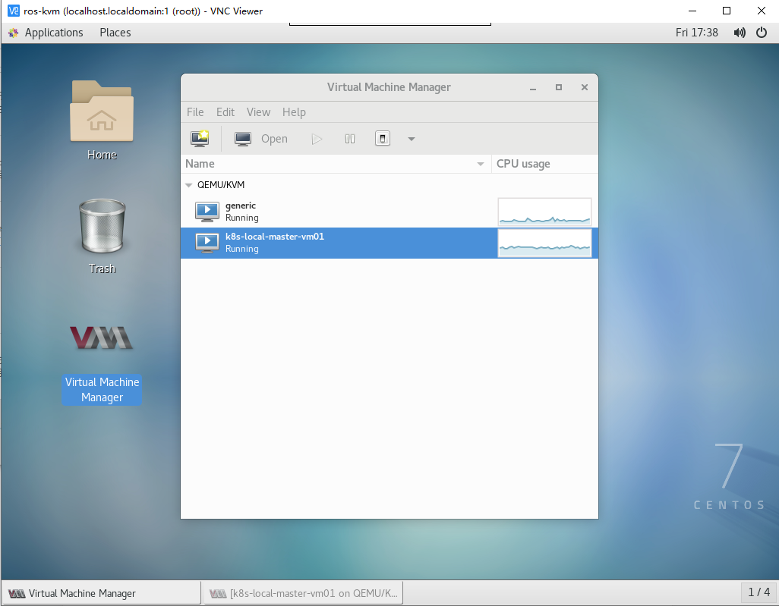Click the generic VM monitor icon

[207, 212]
